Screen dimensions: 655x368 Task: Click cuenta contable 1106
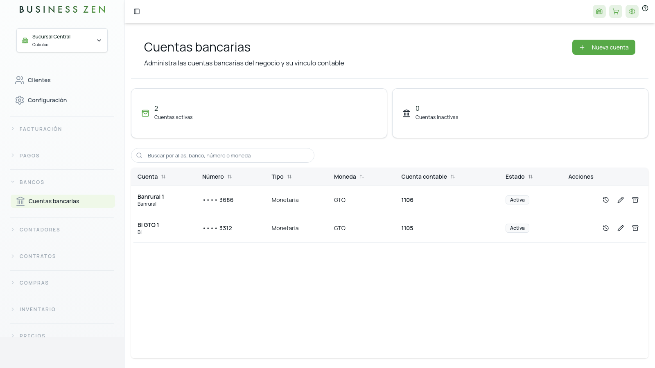pos(407,200)
